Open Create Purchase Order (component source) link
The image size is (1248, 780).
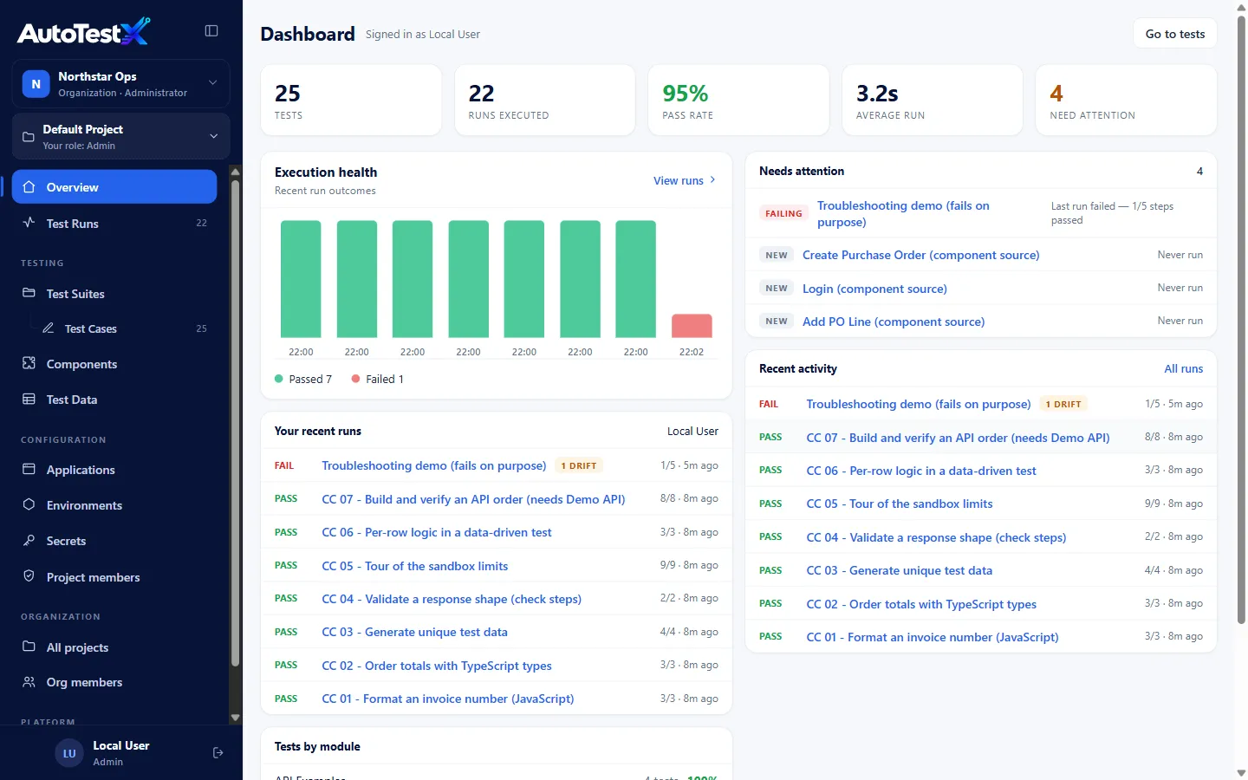coord(920,255)
